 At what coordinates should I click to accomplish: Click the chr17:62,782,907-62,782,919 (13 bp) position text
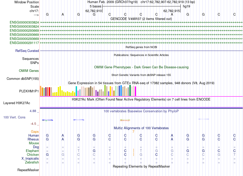(168, 2)
